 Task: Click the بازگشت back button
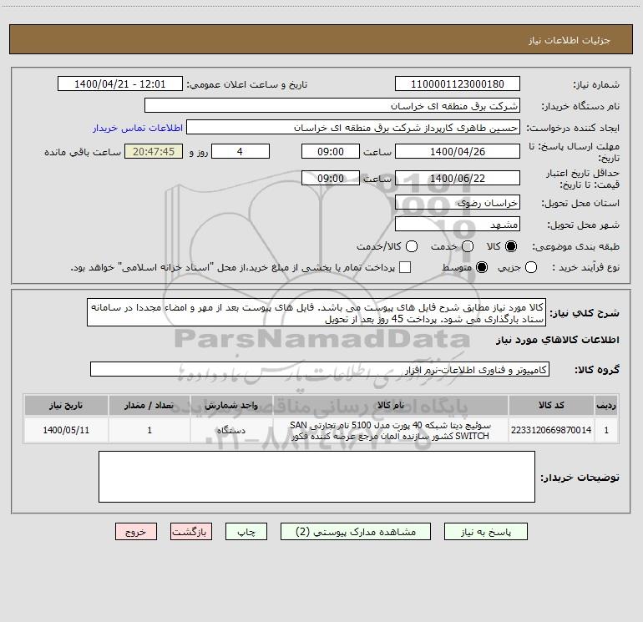(191, 532)
